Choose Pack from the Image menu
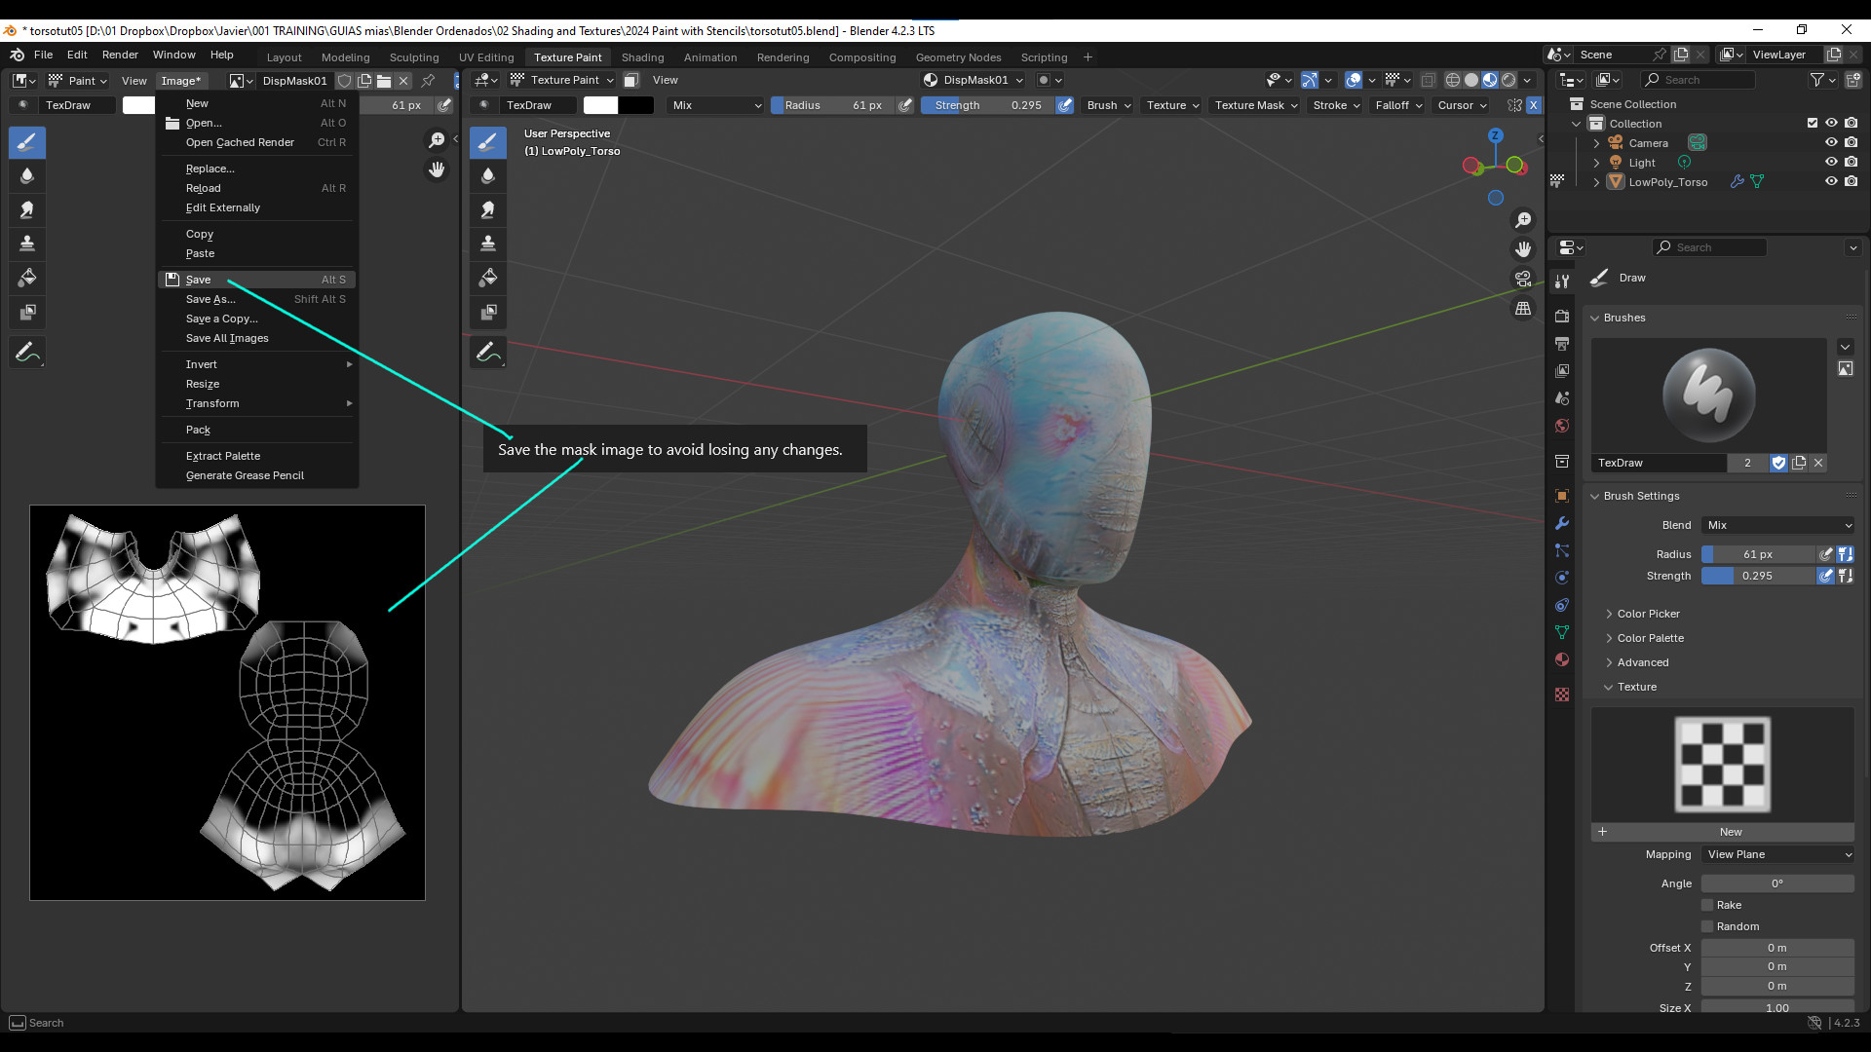This screenshot has width=1871, height=1052. tap(257, 430)
